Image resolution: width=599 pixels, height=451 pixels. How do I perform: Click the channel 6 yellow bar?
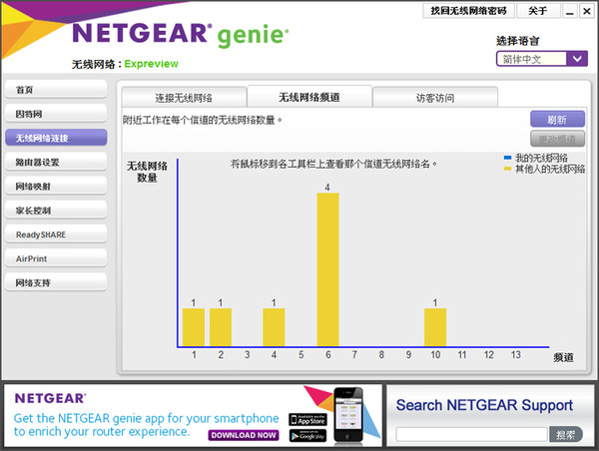click(327, 269)
